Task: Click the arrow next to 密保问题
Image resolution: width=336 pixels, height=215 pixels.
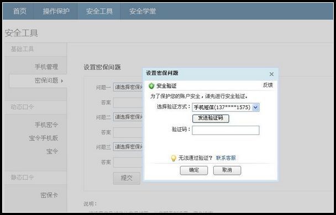Action: 62,81
